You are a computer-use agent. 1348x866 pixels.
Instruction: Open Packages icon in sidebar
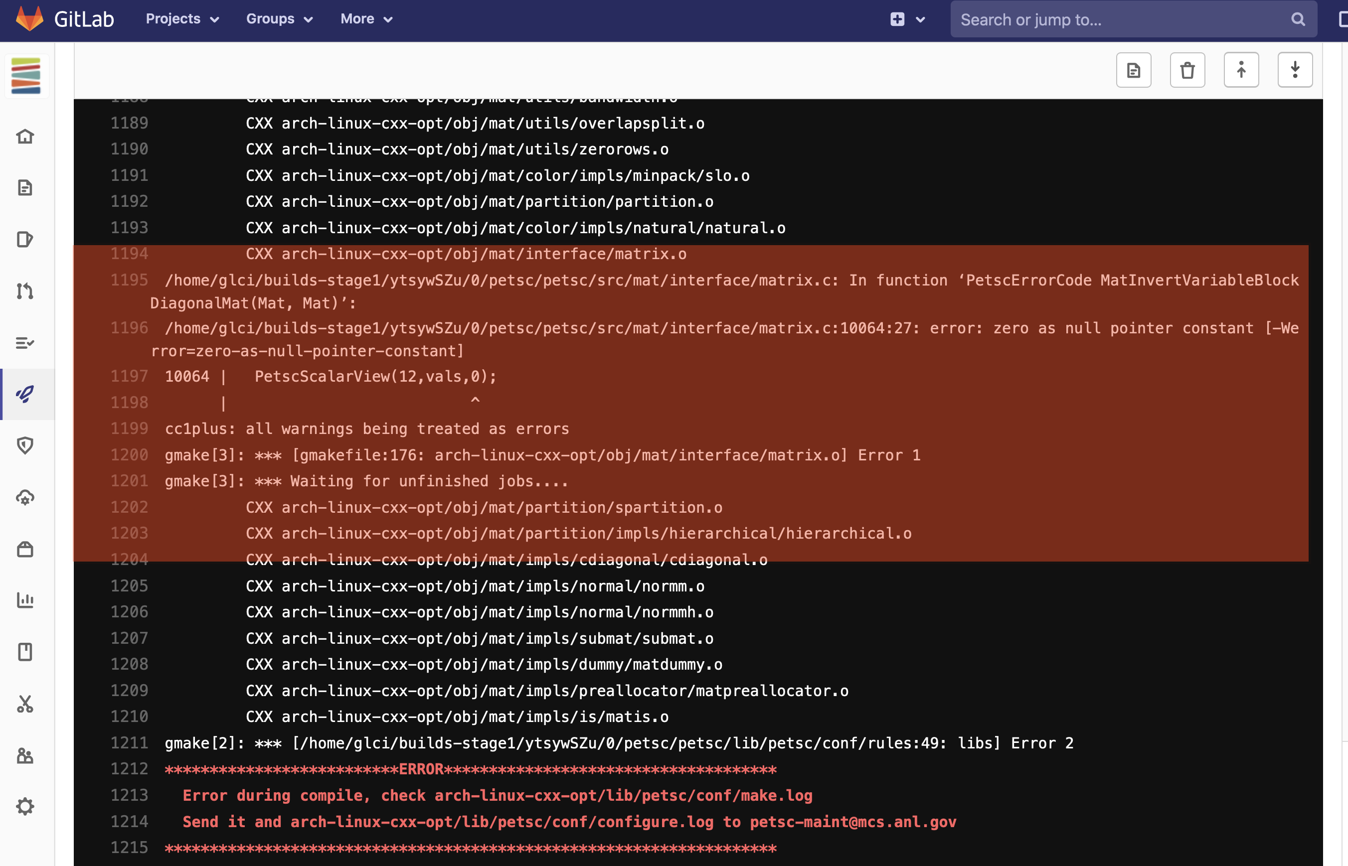point(25,550)
